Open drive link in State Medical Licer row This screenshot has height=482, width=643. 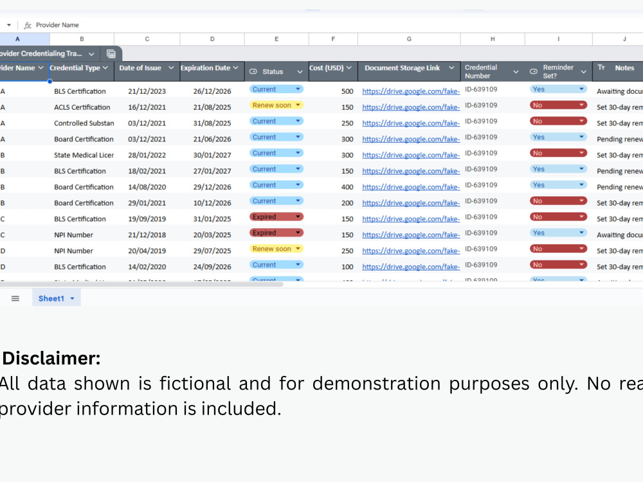(x=411, y=156)
